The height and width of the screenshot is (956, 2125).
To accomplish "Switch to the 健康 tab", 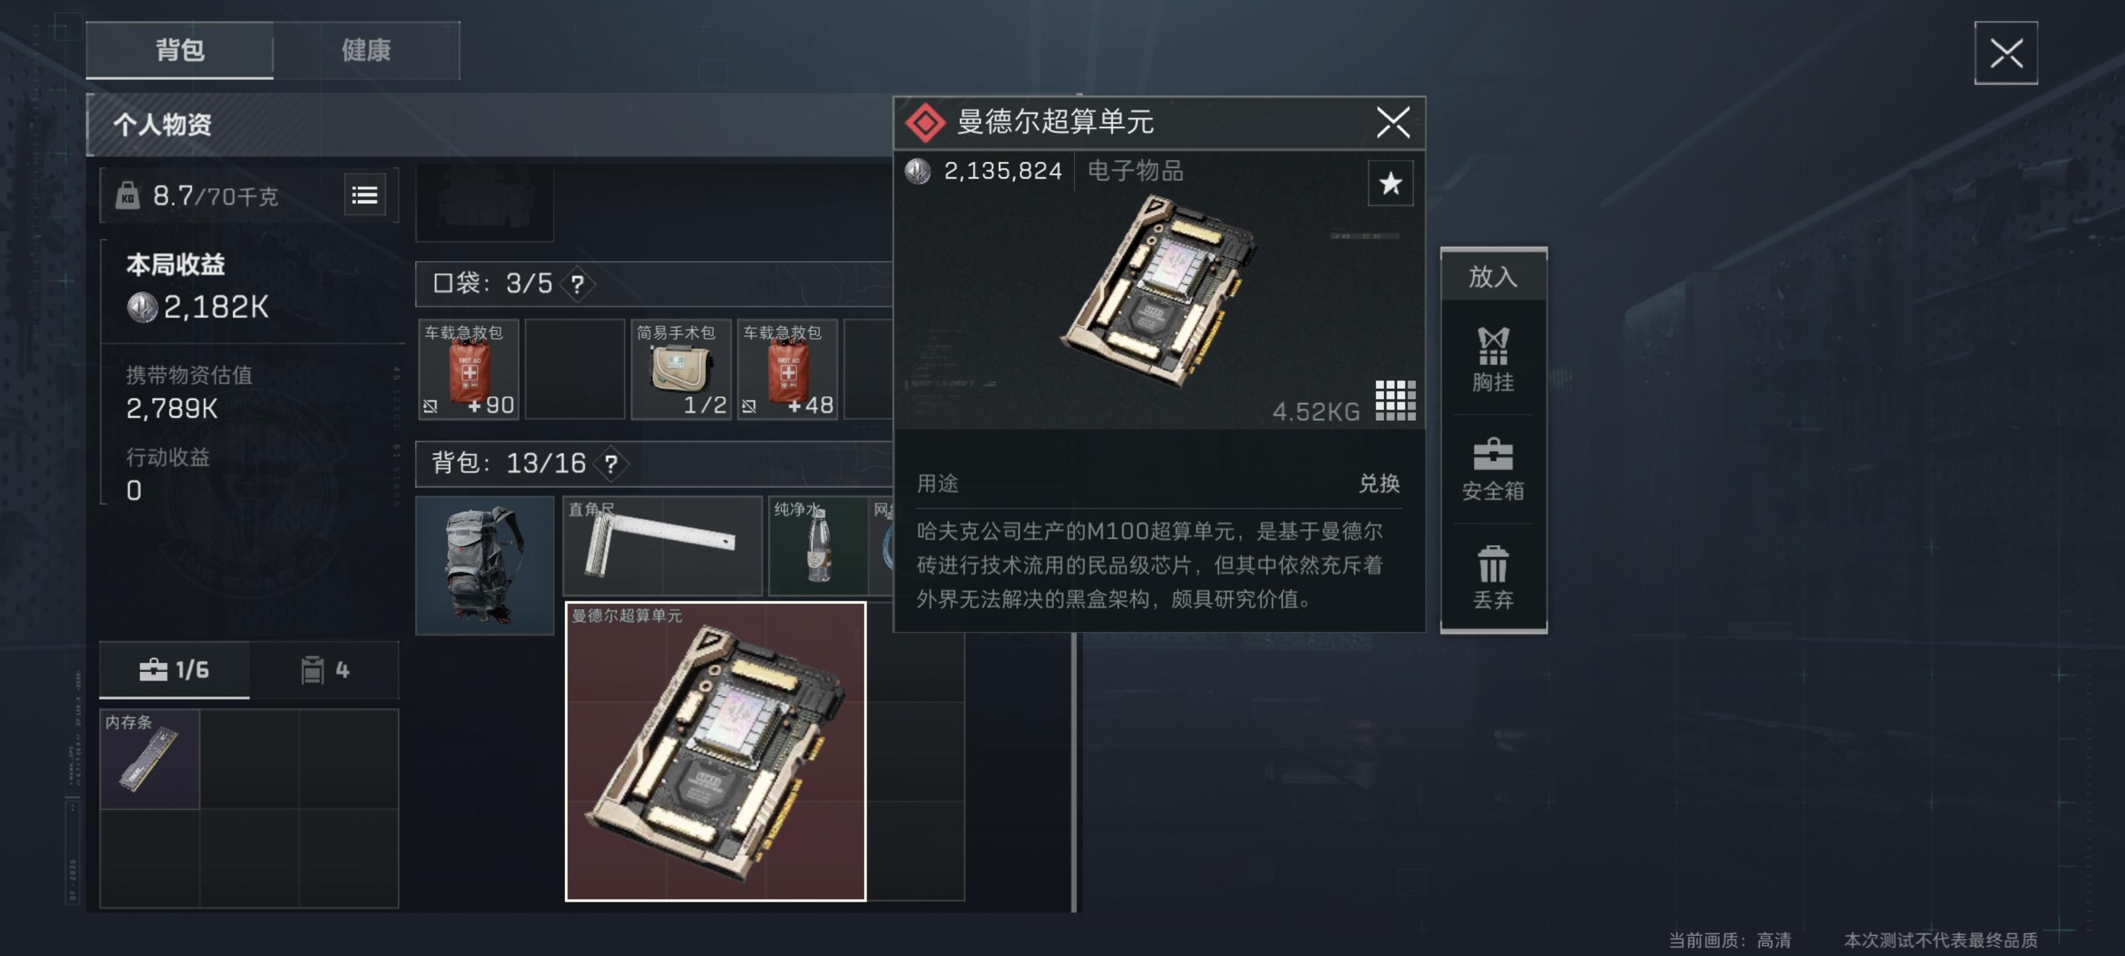I will point(367,50).
